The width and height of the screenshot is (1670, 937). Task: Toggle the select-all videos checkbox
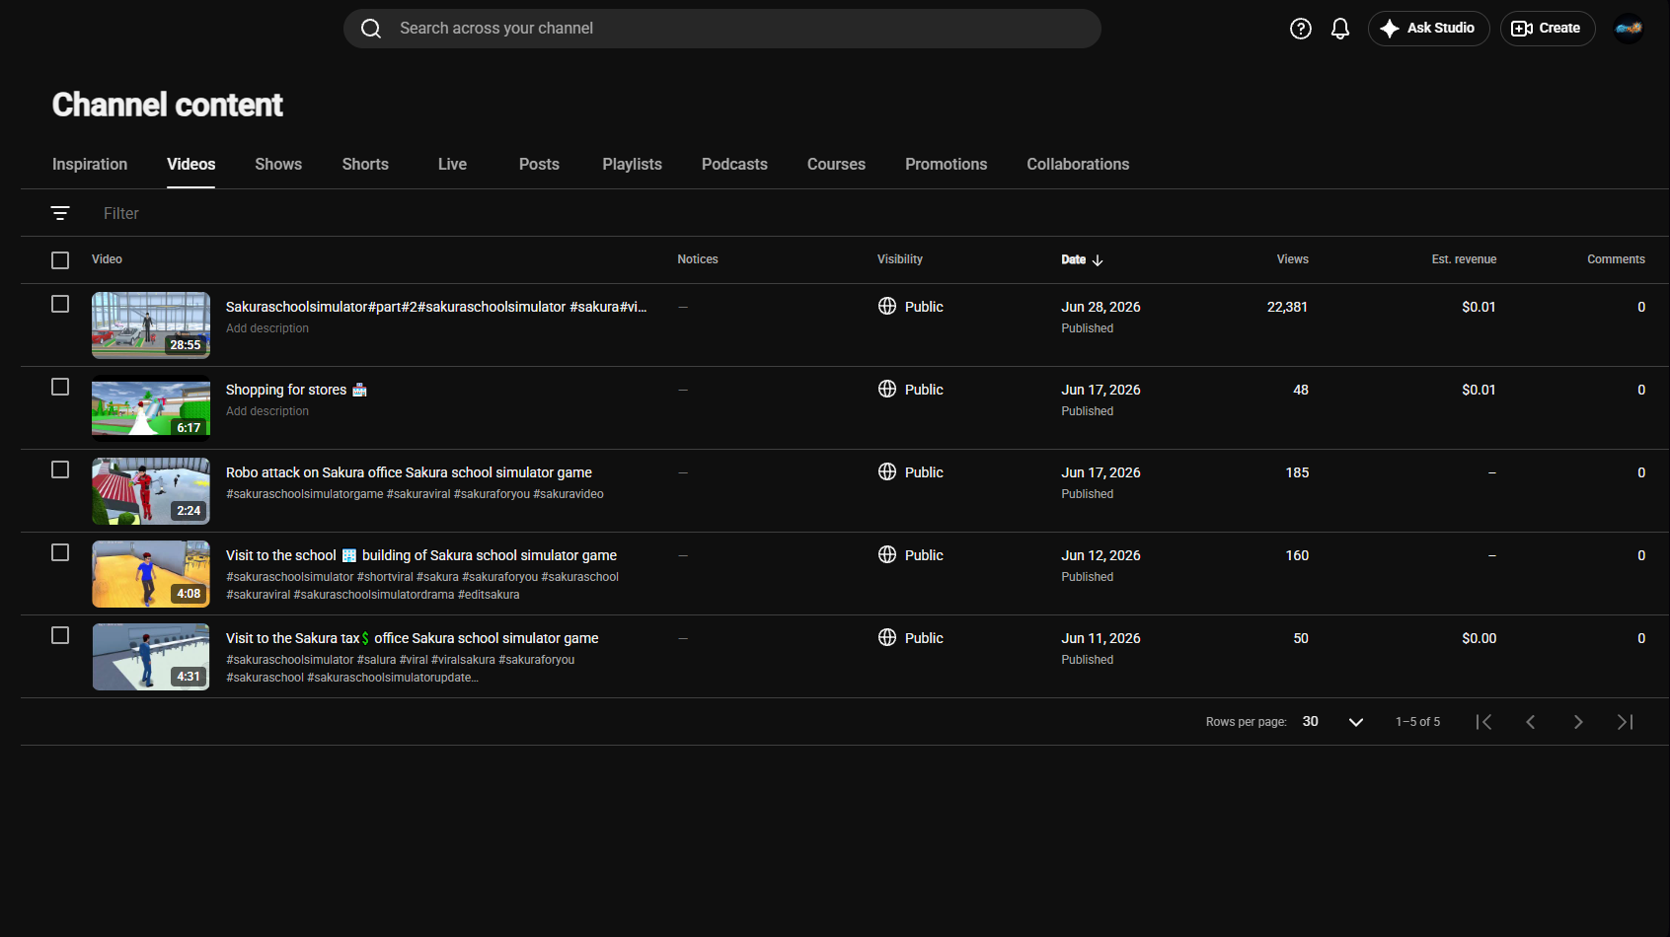pos(60,260)
